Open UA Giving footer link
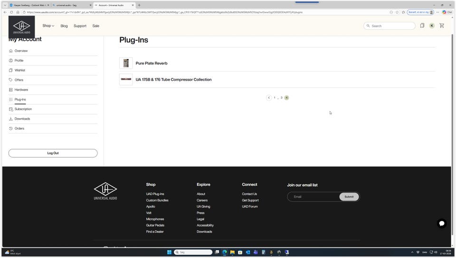The image size is (456, 258). click(203, 207)
